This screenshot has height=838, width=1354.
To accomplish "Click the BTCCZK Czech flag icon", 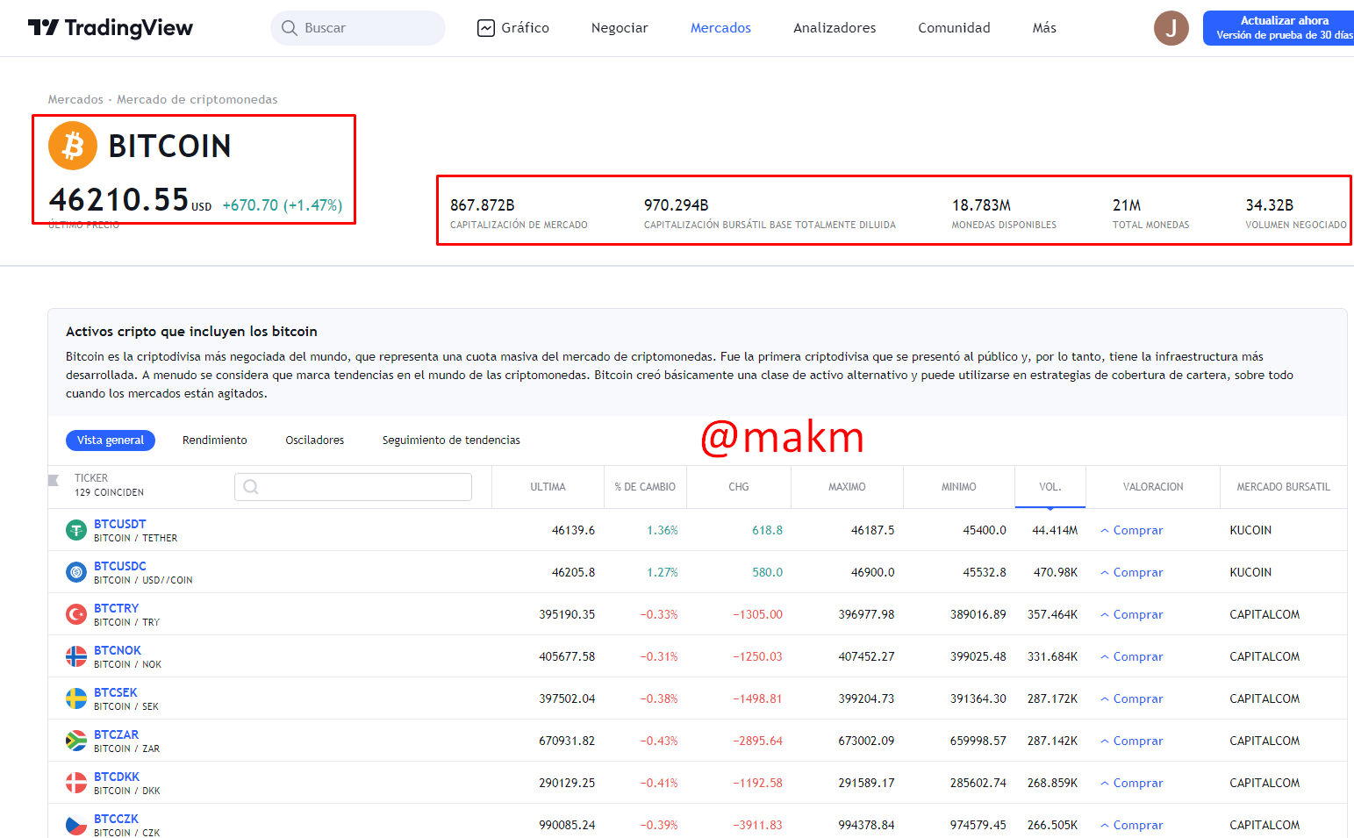I will point(76,825).
